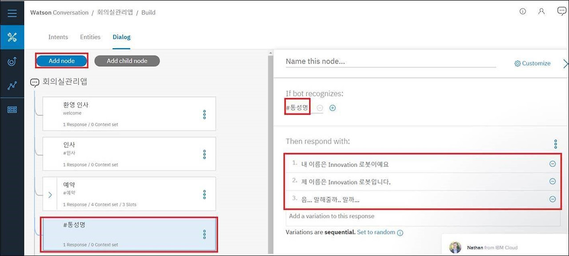This screenshot has height=256, width=569.
Task: Open the user account icon
Action: click(x=541, y=12)
